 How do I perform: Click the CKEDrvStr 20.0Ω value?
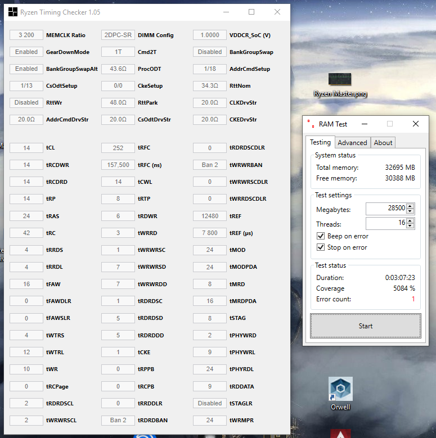[210, 120]
